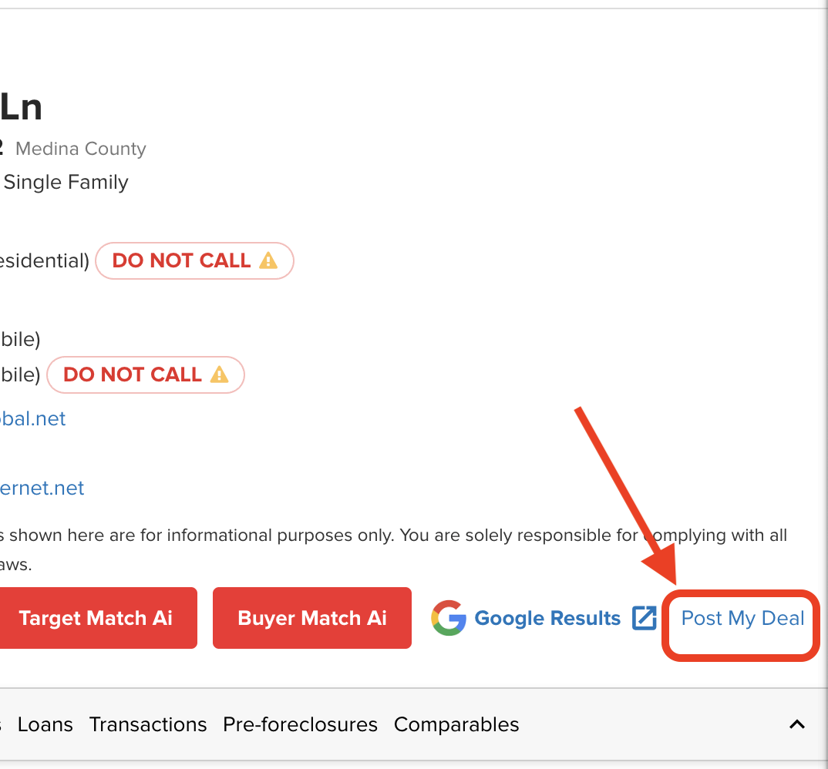Viewport: 828px width, 769px height.
Task: Click the Google logo icon
Action: tap(449, 618)
